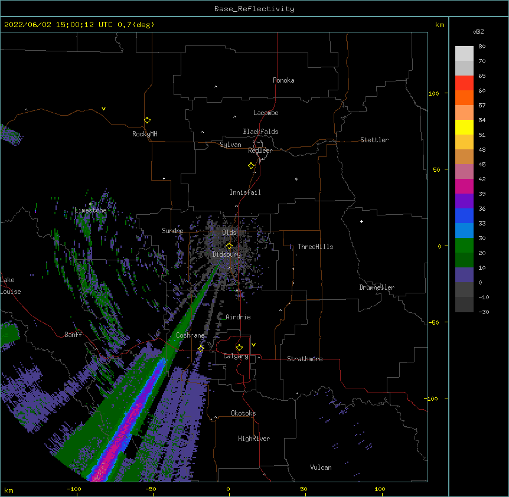Click the yellow radar marker between Olds and Didsbury
The width and height of the screenshot is (509, 497).
click(x=229, y=246)
